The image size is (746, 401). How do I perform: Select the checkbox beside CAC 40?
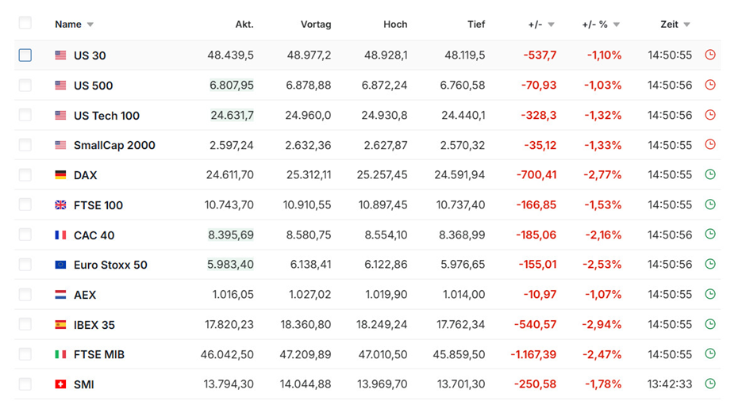pyautogui.click(x=25, y=235)
